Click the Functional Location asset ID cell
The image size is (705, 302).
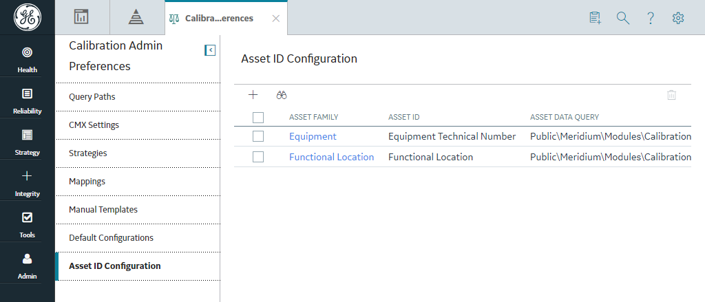point(430,157)
